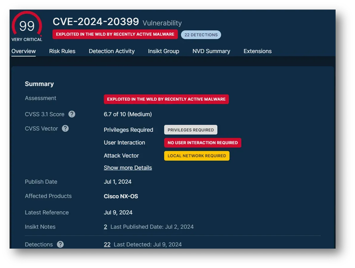355x268 pixels.
Task: Click the grey Privileges Required tag
Action: (x=191, y=130)
